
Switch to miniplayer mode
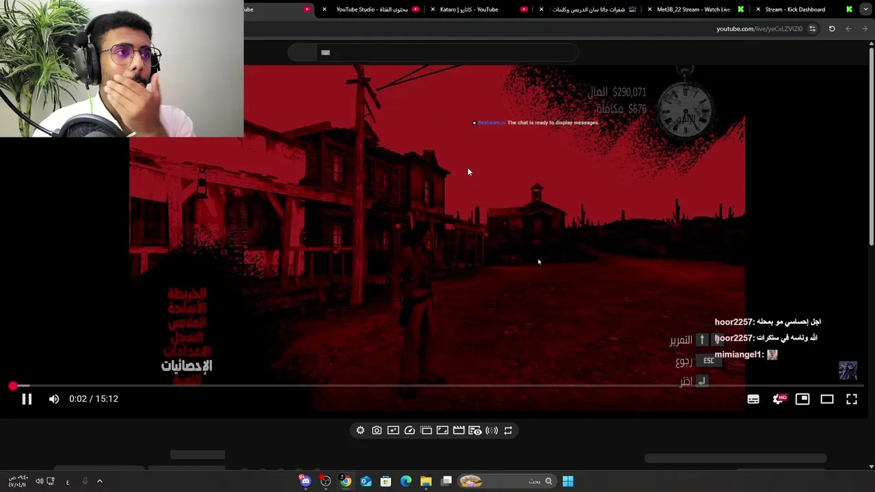pos(803,399)
